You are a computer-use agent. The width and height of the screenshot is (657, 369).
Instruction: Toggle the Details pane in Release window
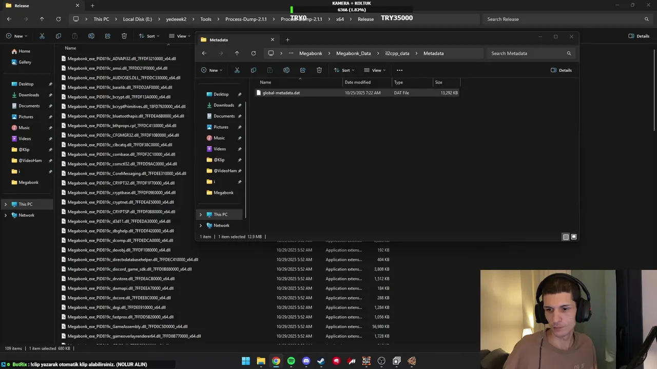click(639, 36)
